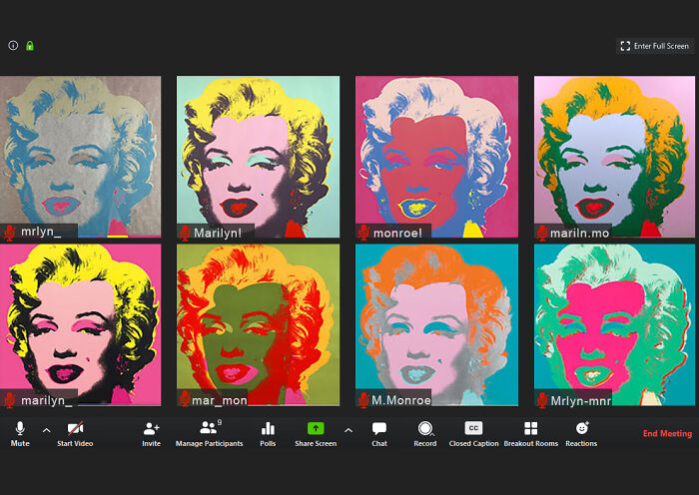699x495 pixels.
Task: Click the green Share Screen icon
Action: (316, 428)
